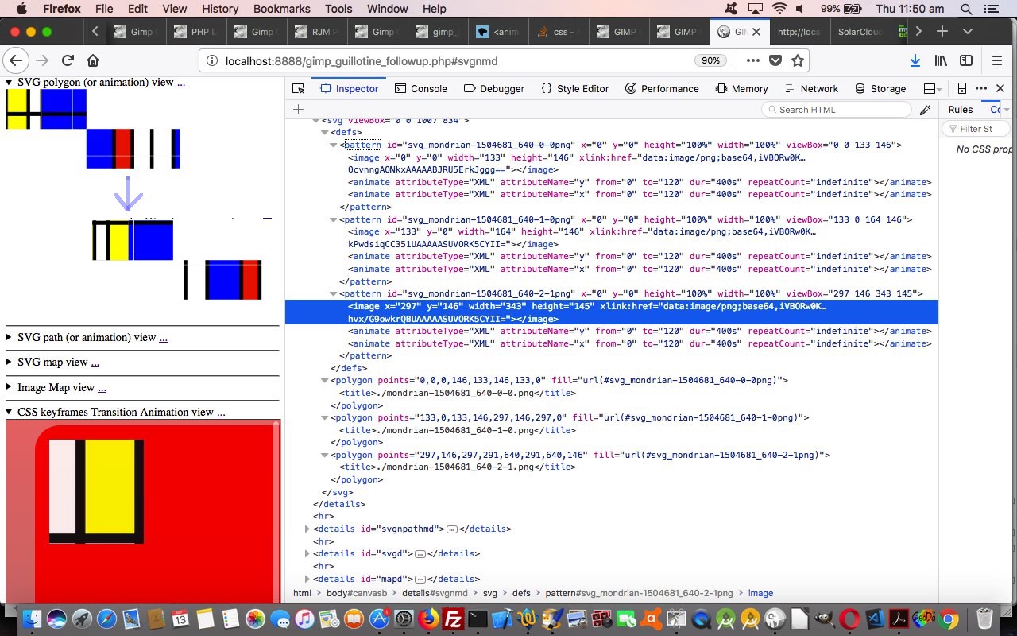Screen dimensions: 1017x636
Task: Pick color from page eyedropper icon
Action: coord(925,110)
